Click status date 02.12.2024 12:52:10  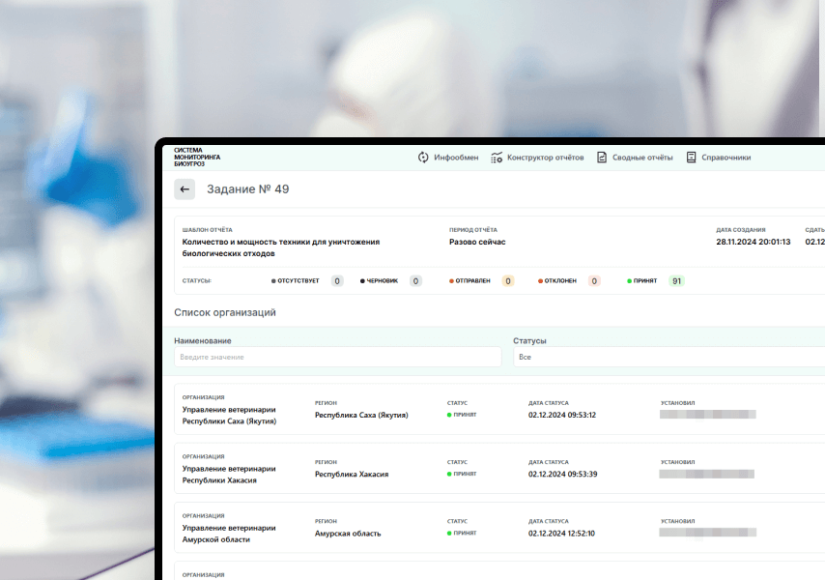click(561, 534)
